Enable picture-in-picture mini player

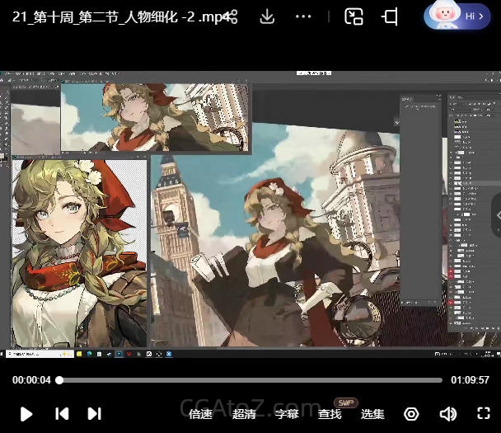(x=354, y=16)
